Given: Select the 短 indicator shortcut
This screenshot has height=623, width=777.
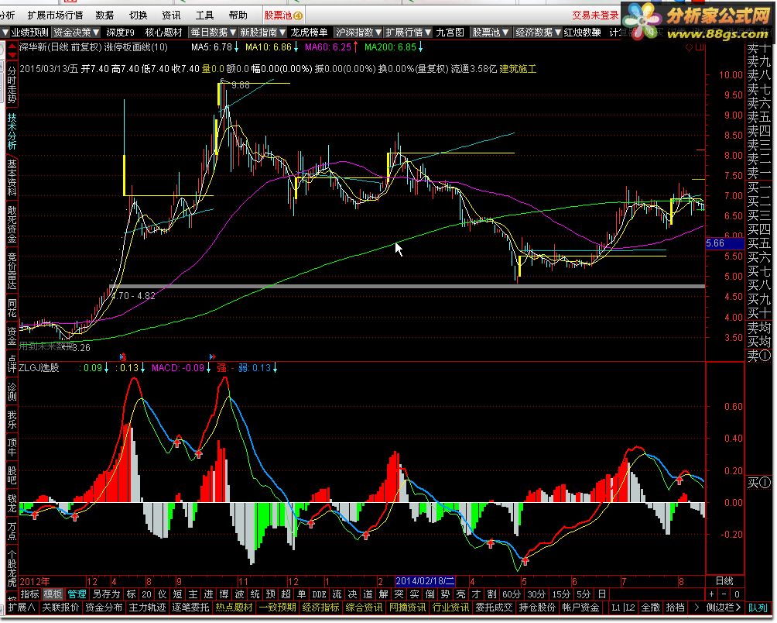Looking at the screenshot, I should click(177, 594).
